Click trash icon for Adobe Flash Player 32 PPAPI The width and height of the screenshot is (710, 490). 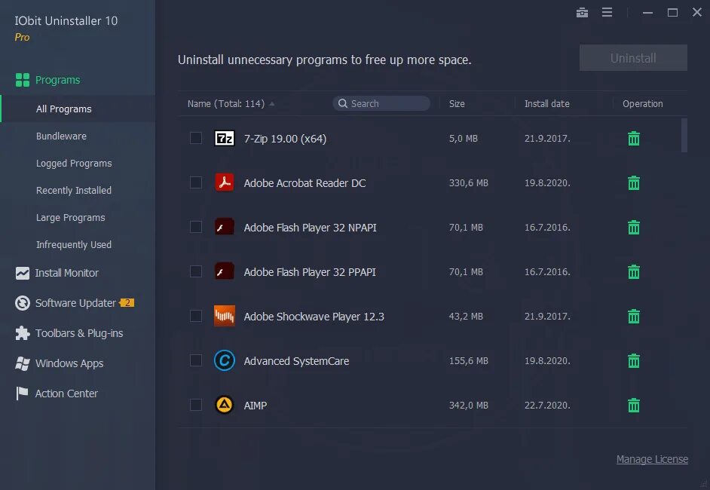pos(633,271)
